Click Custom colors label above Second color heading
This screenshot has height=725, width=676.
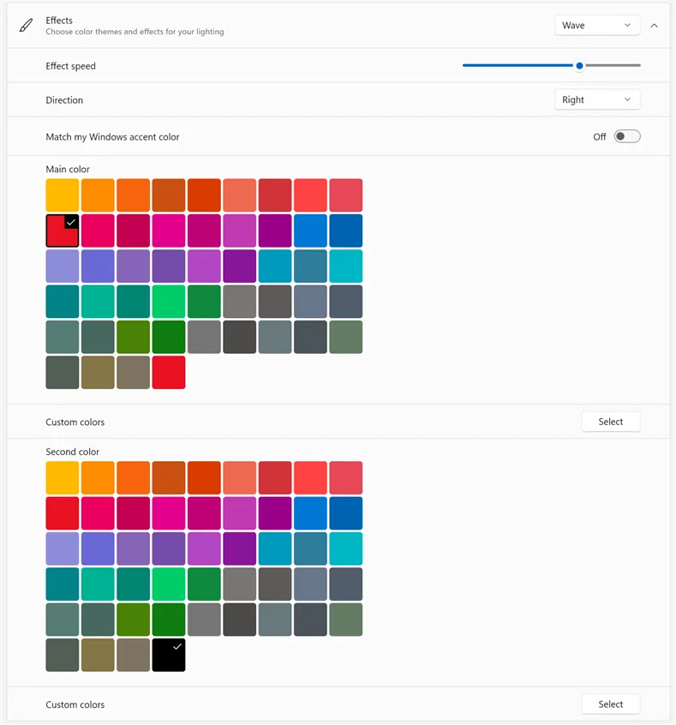coord(75,422)
